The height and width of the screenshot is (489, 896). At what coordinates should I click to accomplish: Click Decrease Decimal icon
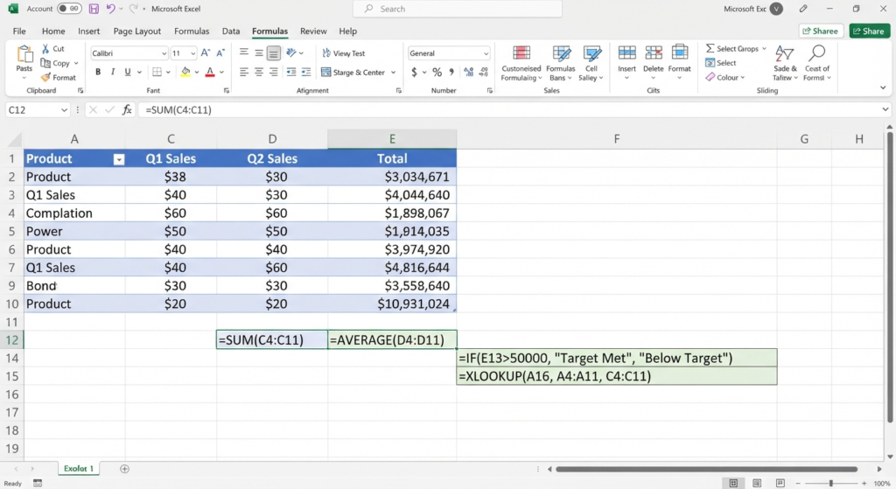click(x=483, y=72)
